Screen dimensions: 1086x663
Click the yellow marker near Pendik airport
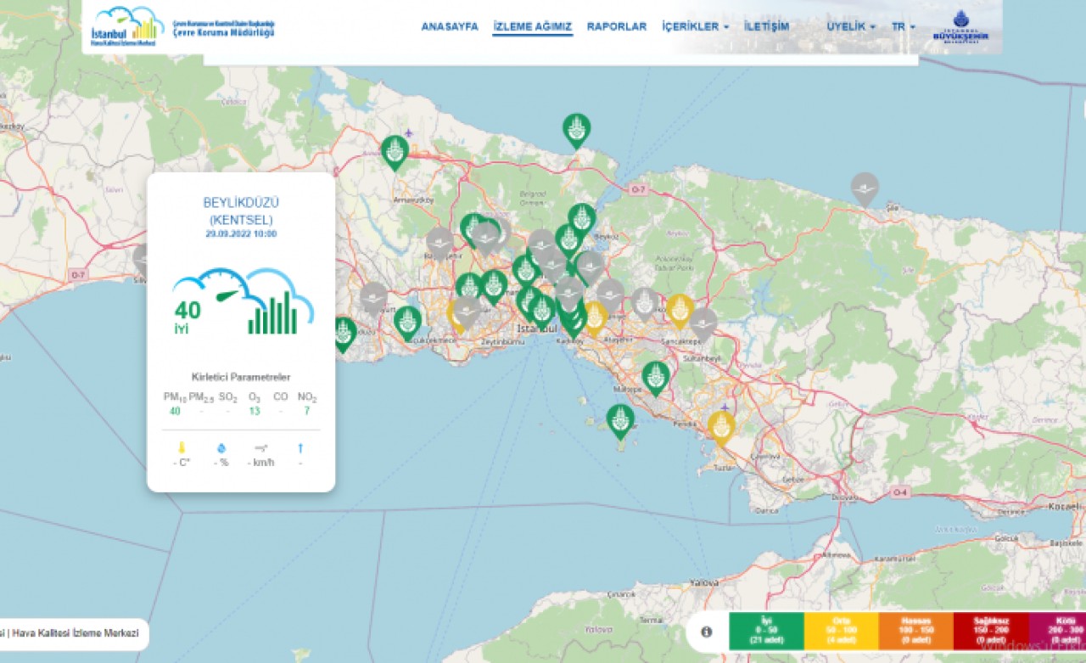[721, 426]
